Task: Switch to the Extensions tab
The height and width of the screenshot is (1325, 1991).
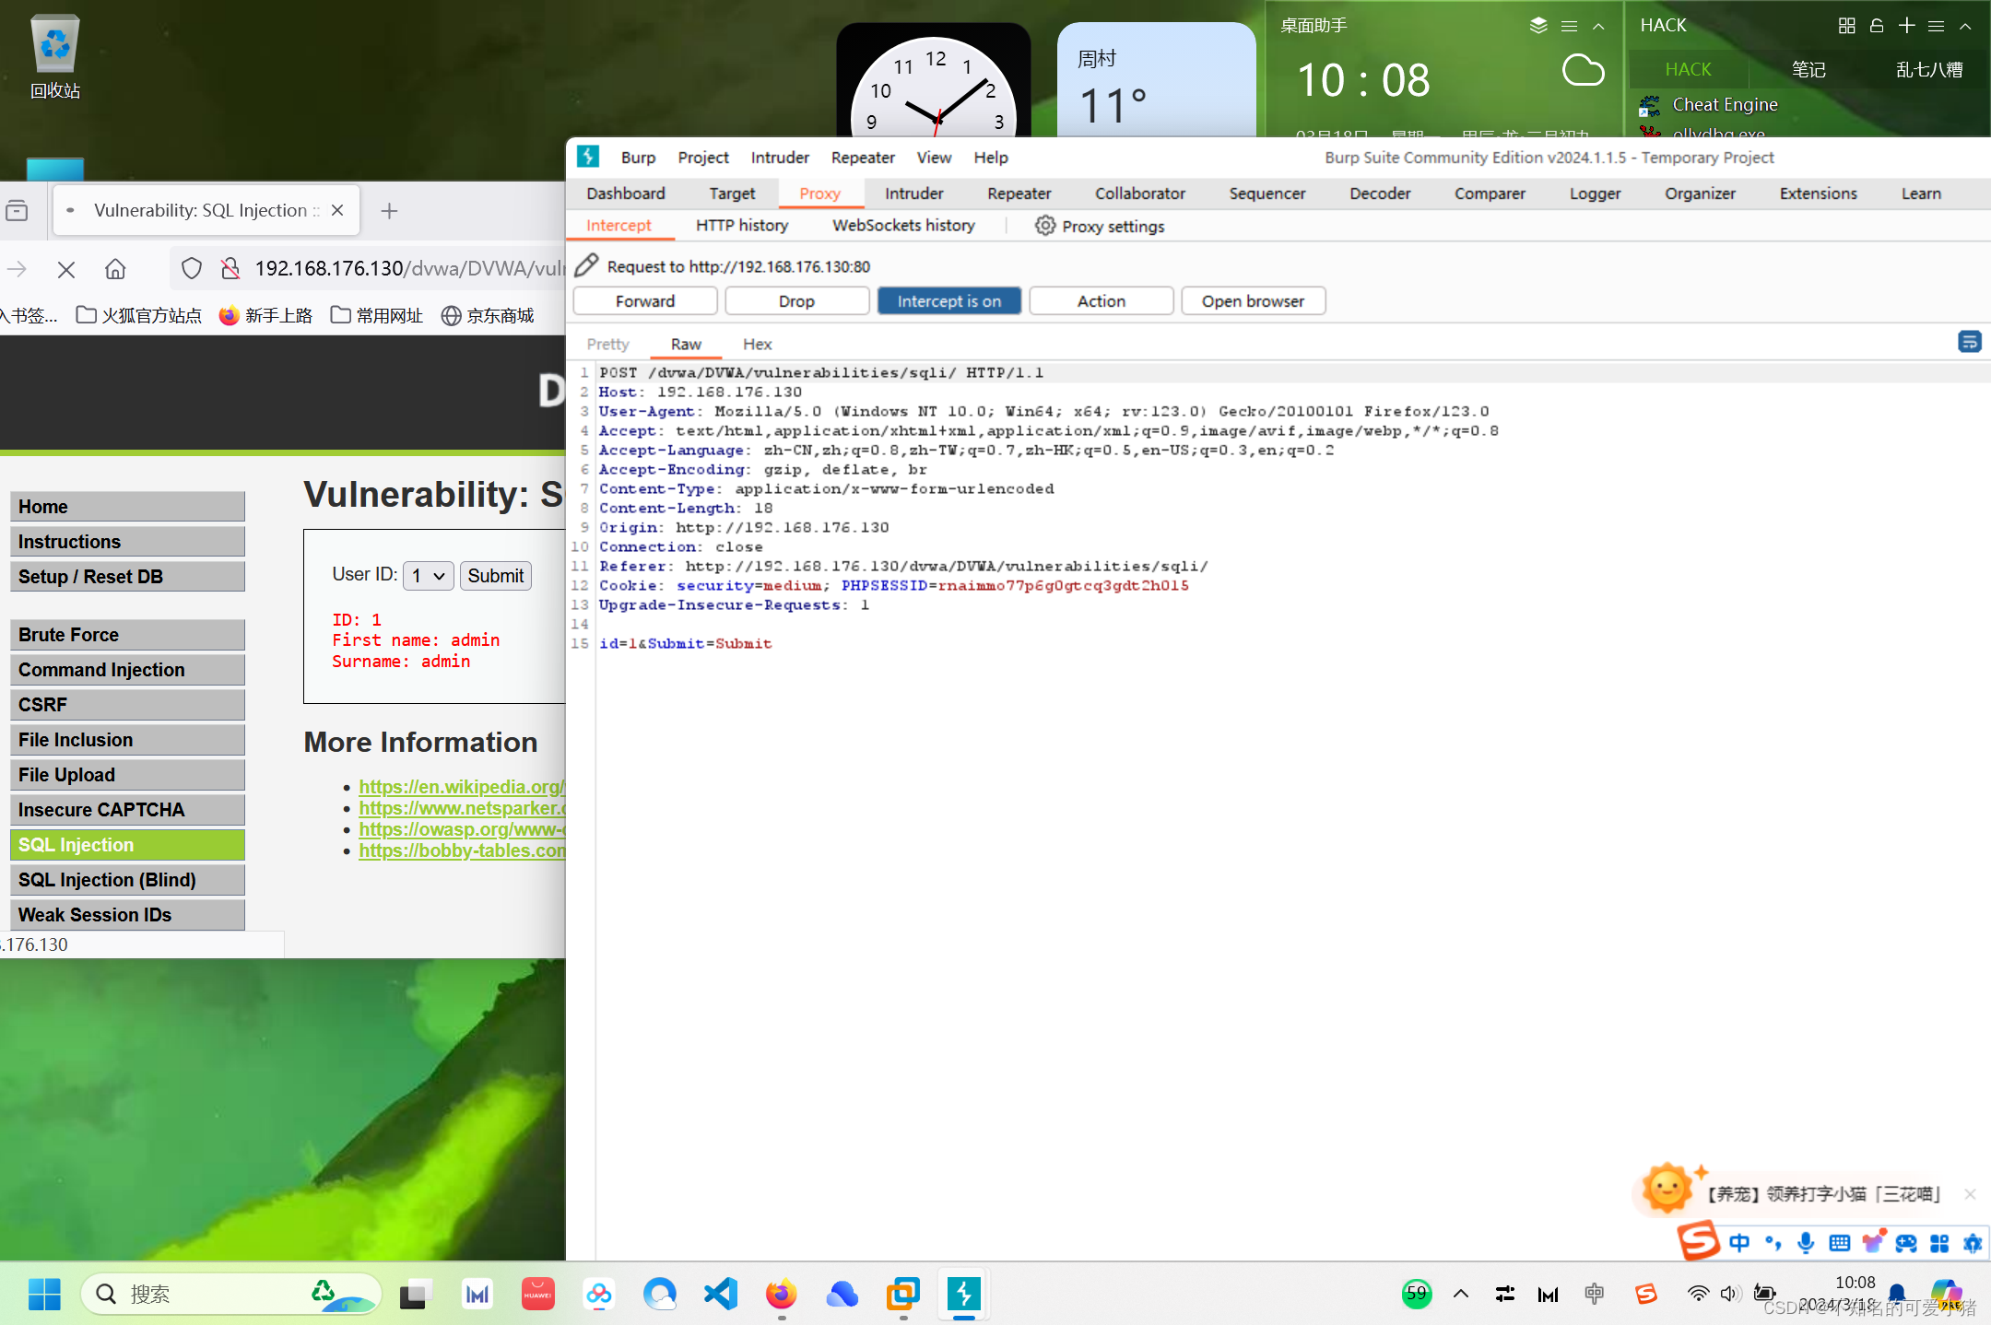Action: tap(1818, 193)
